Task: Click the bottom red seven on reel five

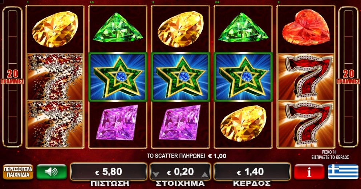Action: [x=306, y=124]
